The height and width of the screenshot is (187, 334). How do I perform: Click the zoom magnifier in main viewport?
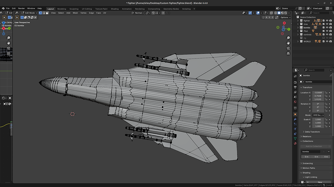[288, 38]
